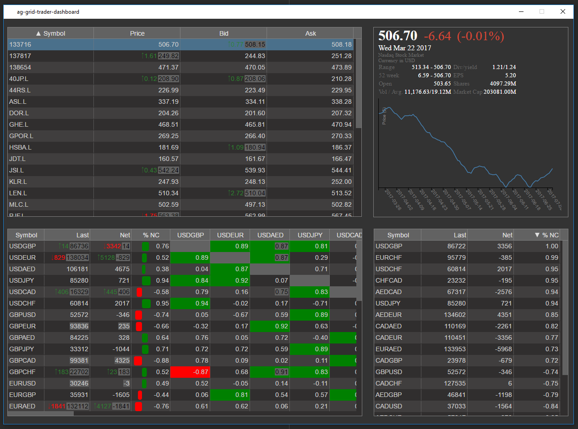
Task: Click the 161.67 bid cell
Action: tap(224, 159)
